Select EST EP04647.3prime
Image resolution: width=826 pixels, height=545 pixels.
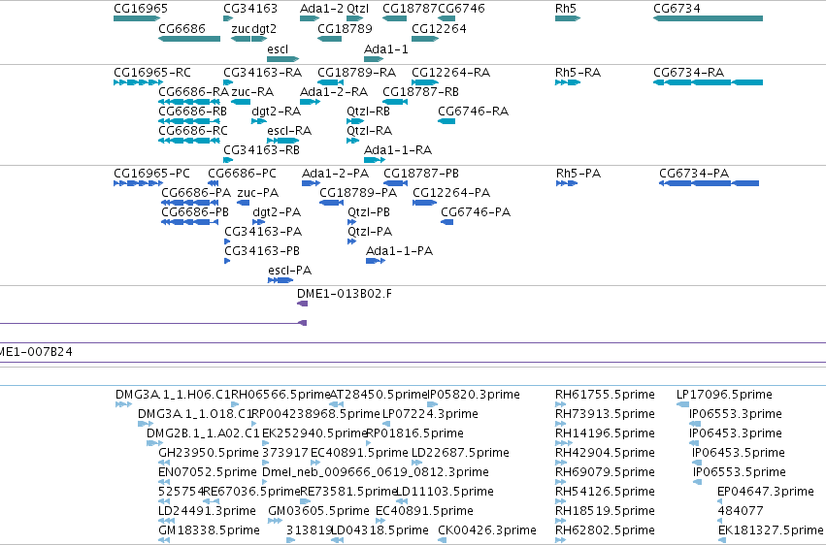719,501
